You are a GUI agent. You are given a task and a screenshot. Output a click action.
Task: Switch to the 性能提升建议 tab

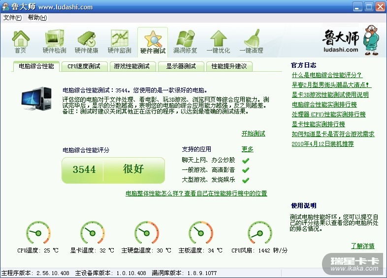coord(229,66)
